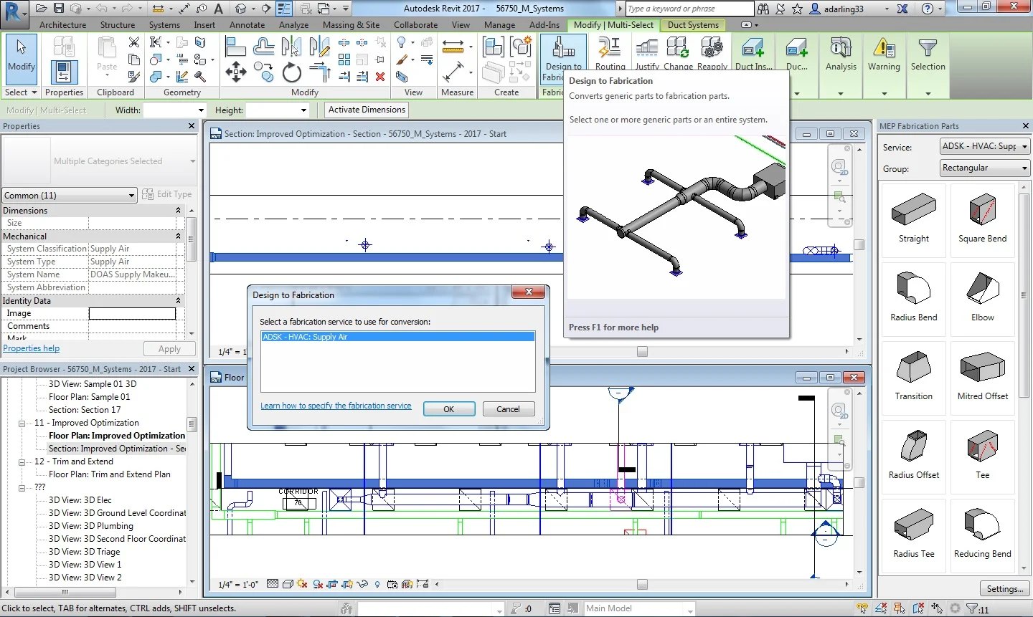Open fabrication Settings... button
Screen dimensions: 1033x617
click(x=1004, y=588)
